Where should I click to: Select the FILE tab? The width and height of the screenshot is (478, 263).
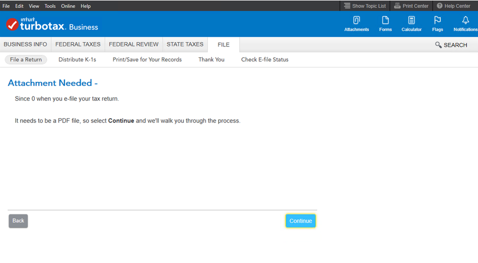click(x=223, y=45)
